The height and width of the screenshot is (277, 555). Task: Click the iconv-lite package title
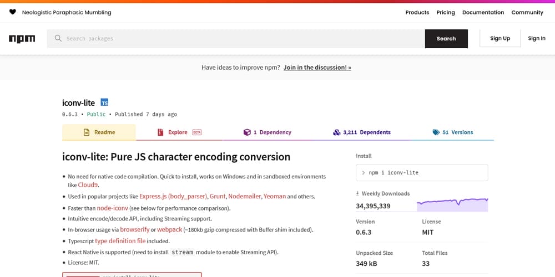click(x=79, y=103)
